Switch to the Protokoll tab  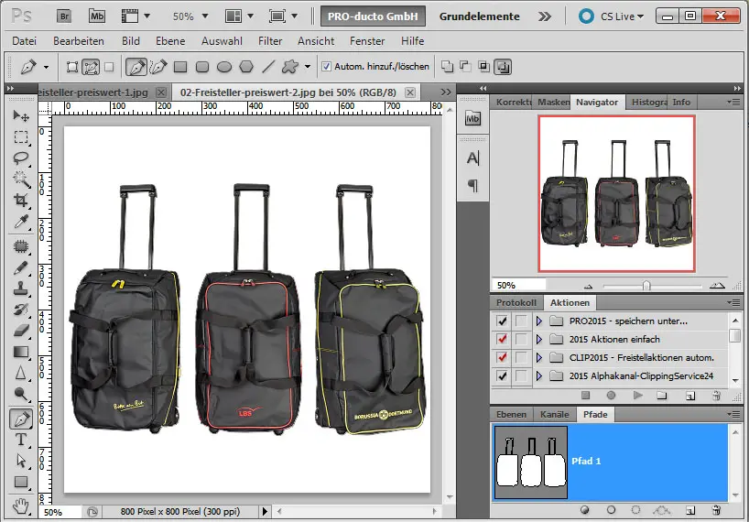click(x=516, y=302)
